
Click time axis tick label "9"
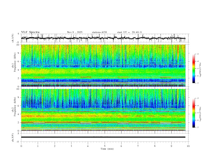point(171,146)
